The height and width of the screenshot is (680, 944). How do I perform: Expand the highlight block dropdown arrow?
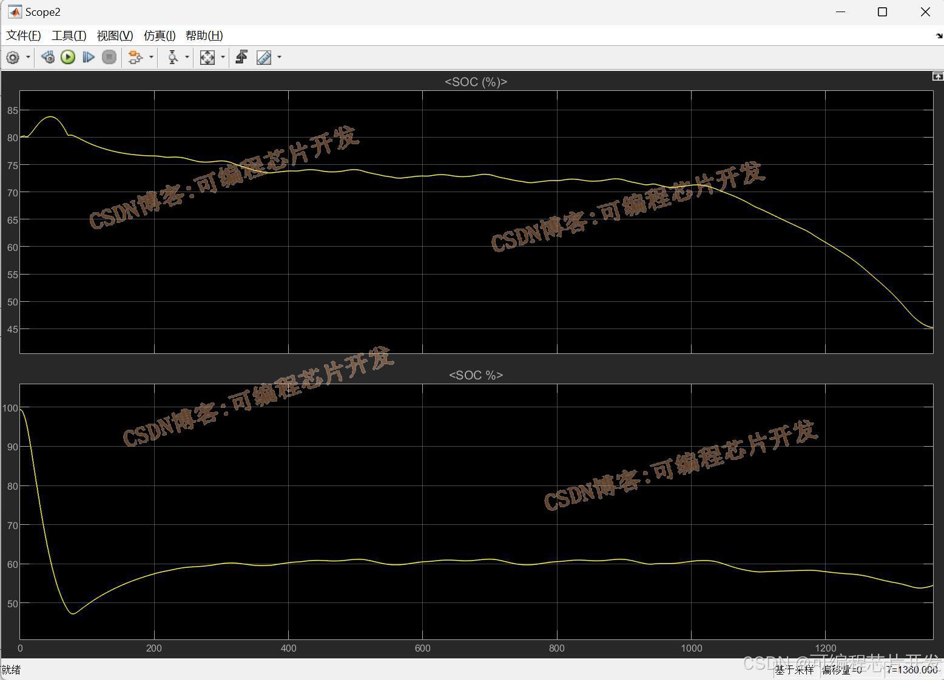pyautogui.click(x=151, y=58)
